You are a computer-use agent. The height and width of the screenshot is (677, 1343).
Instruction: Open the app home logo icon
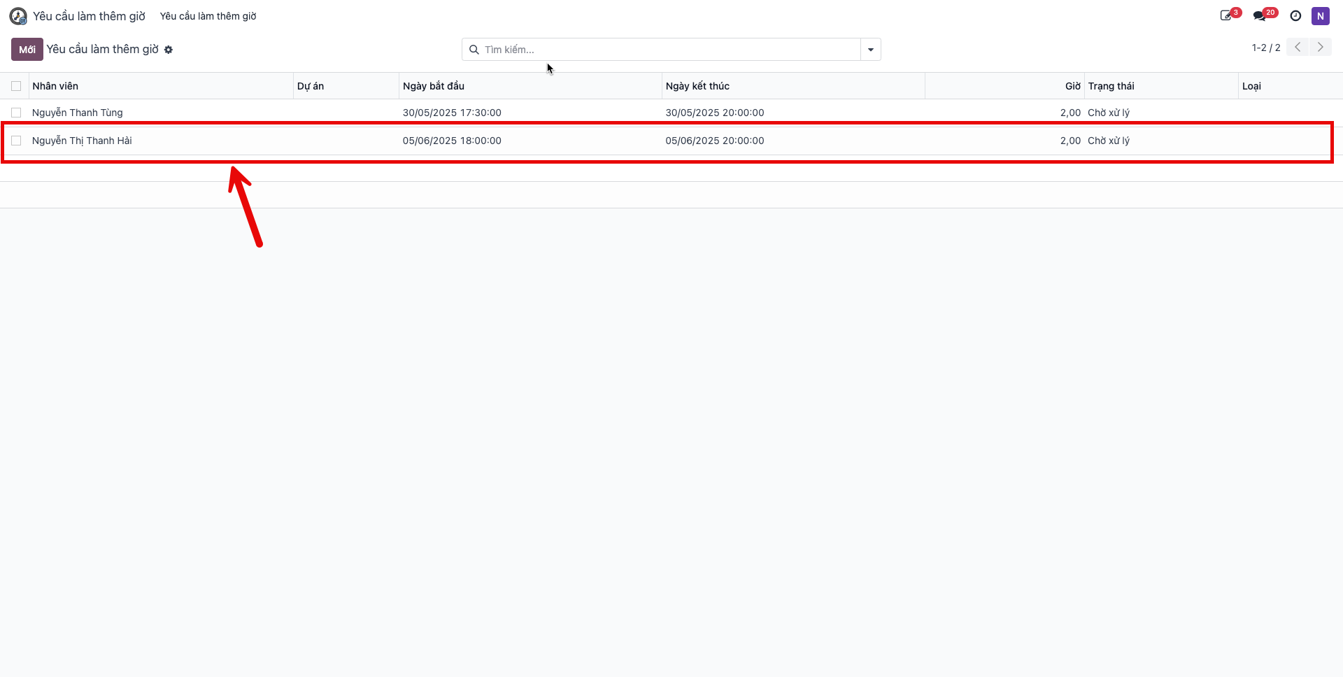[18, 16]
